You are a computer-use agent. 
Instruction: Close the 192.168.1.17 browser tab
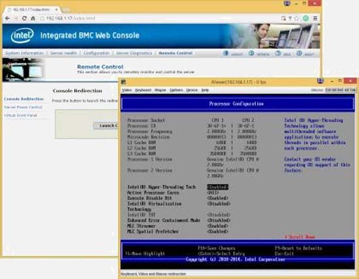click(x=56, y=9)
